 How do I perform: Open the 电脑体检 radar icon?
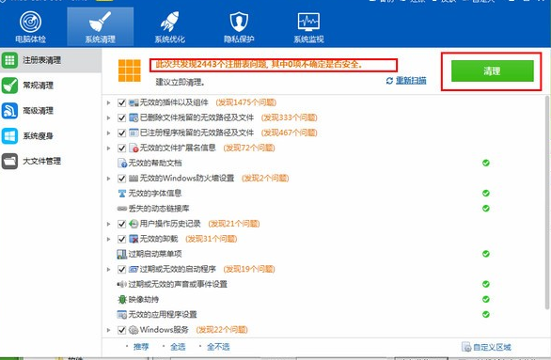point(31,22)
